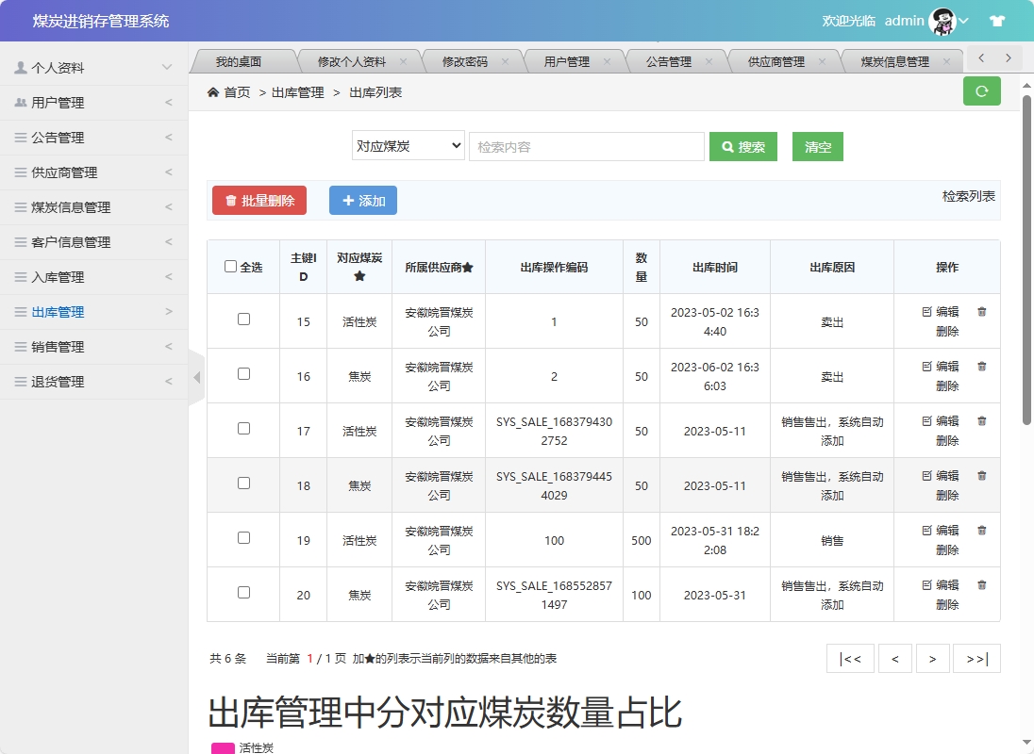Image resolution: width=1034 pixels, height=754 pixels.
Task: Click the shopping cart icon in the header
Action: (x=997, y=20)
